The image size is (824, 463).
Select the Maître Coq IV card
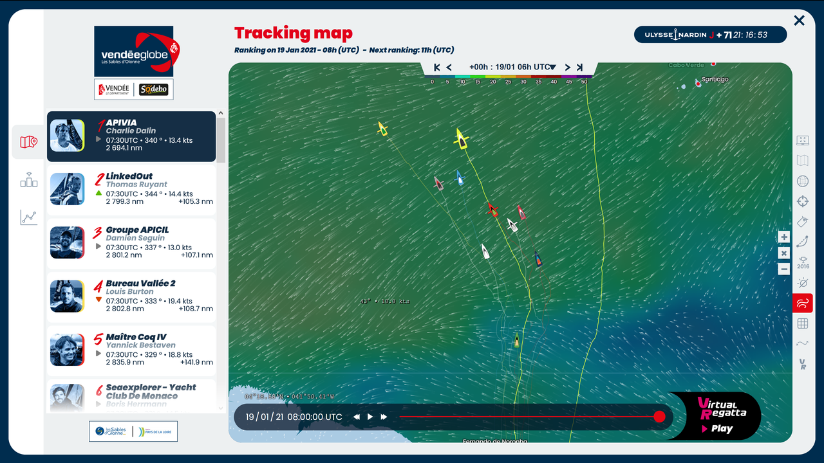point(131,350)
